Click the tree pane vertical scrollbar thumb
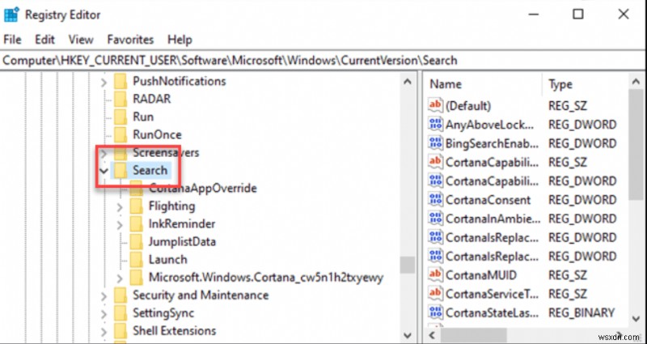Image resolution: width=647 pixels, height=344 pixels. coord(408,265)
